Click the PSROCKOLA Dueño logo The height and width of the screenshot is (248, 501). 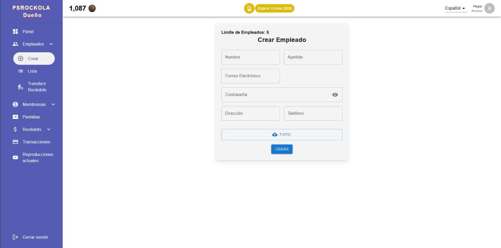[31, 11]
